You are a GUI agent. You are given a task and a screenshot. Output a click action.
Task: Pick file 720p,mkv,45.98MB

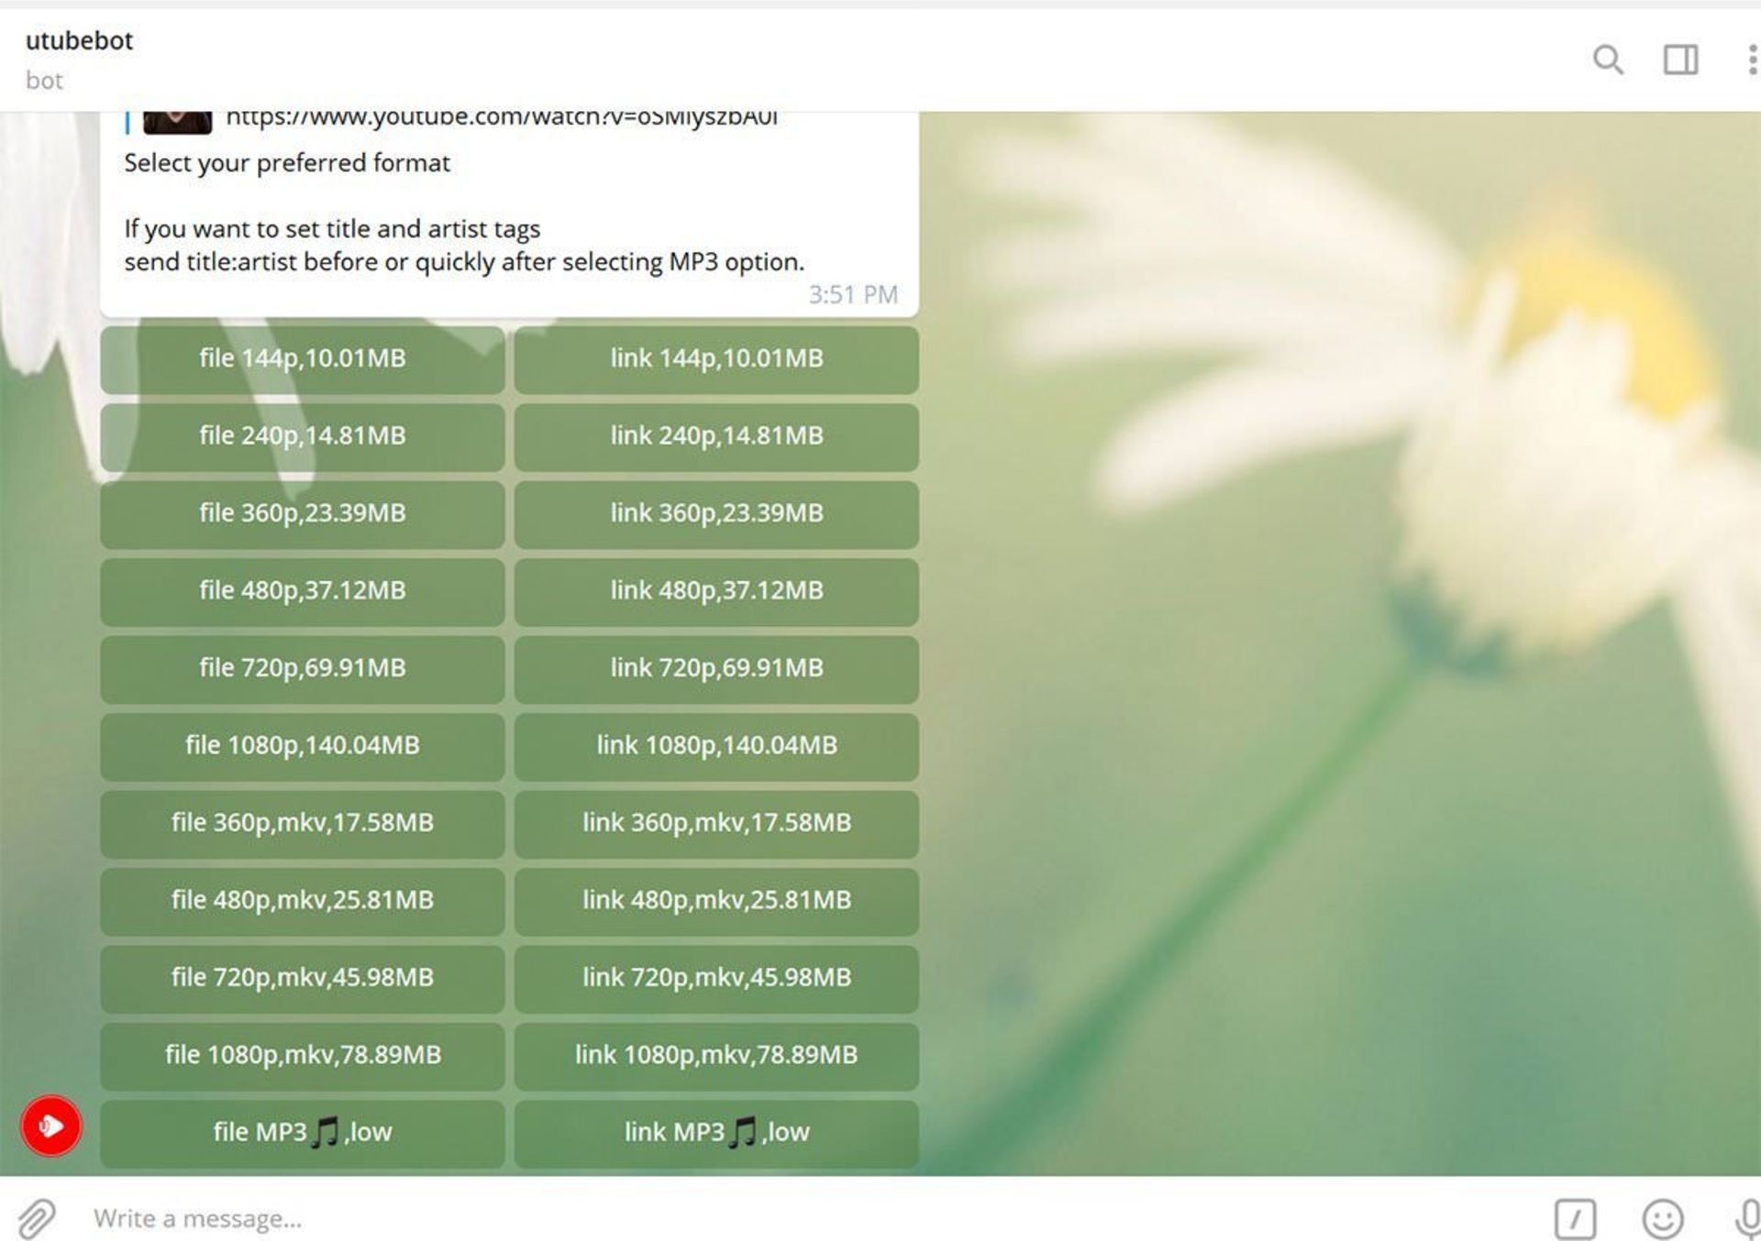(x=303, y=978)
